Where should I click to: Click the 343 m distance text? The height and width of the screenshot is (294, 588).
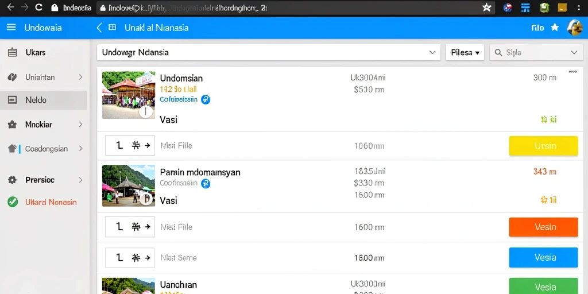pyautogui.click(x=544, y=172)
